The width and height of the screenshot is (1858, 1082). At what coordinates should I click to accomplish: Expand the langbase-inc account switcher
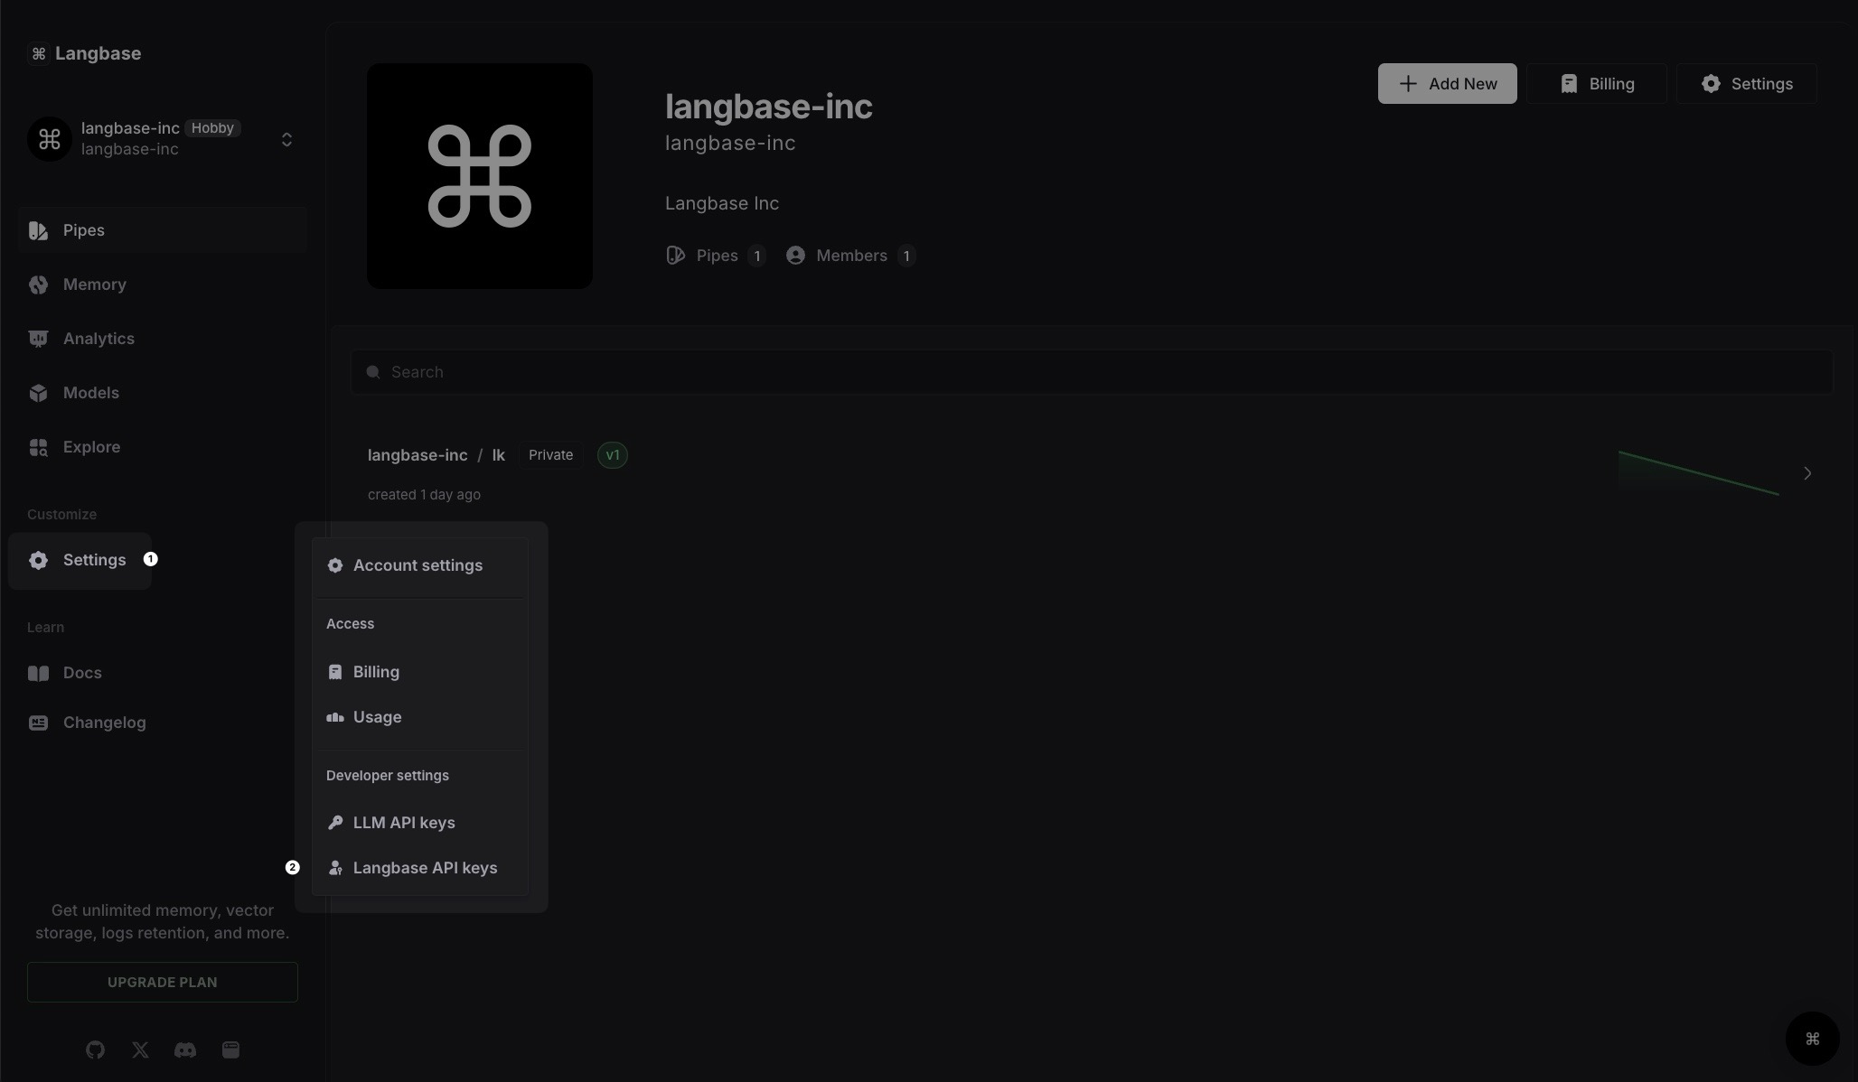coord(286,139)
